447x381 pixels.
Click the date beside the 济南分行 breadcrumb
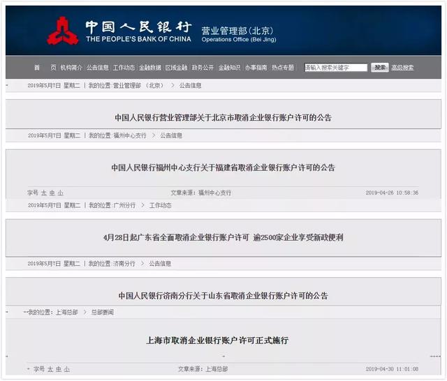(x=54, y=264)
